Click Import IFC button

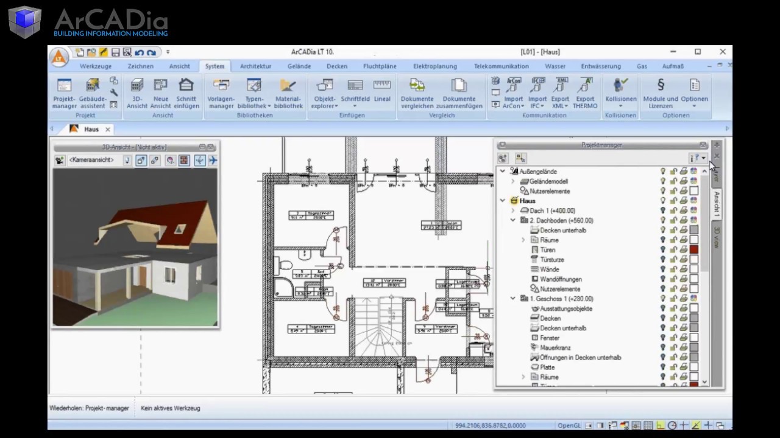(x=537, y=92)
